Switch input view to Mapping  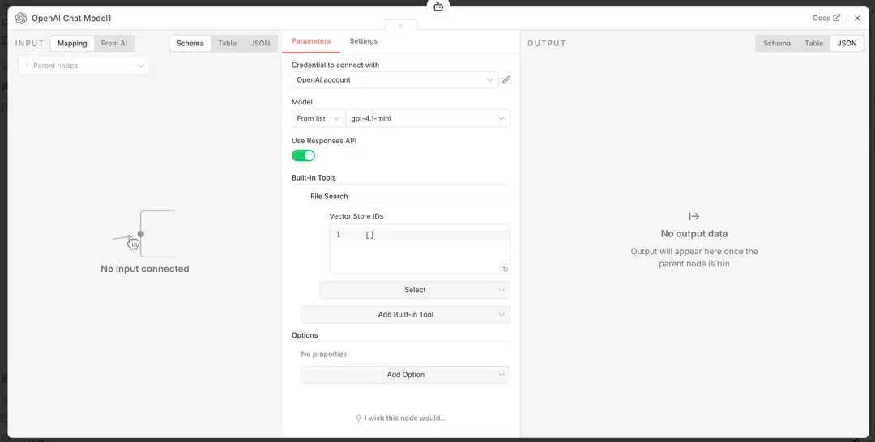(x=72, y=44)
